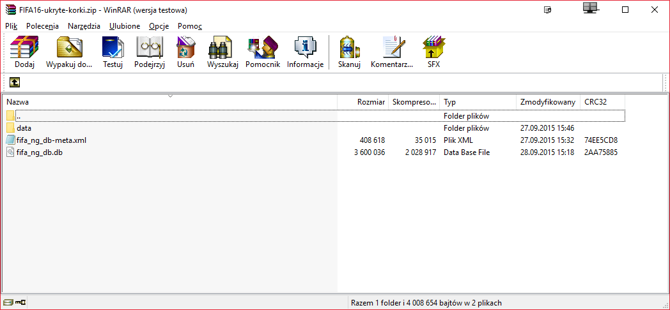The height and width of the screenshot is (310, 670).
Task: Click the Wypakuj do (extract) icon
Action: tap(70, 52)
